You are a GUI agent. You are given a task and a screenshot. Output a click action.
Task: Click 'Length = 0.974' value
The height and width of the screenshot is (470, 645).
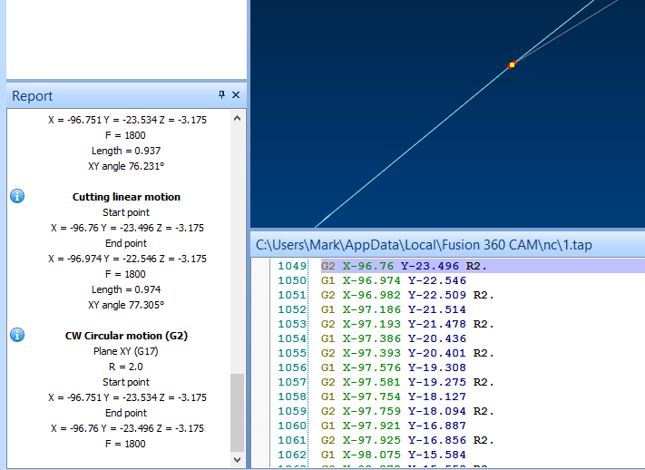(x=126, y=289)
